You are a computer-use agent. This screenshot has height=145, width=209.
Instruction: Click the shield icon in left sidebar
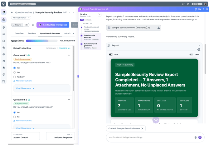(x=4, y=27)
